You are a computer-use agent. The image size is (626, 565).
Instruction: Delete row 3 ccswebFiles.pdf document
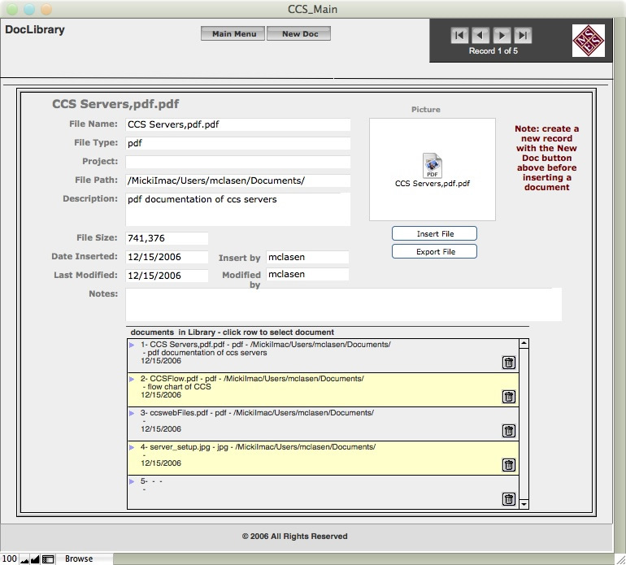click(509, 431)
